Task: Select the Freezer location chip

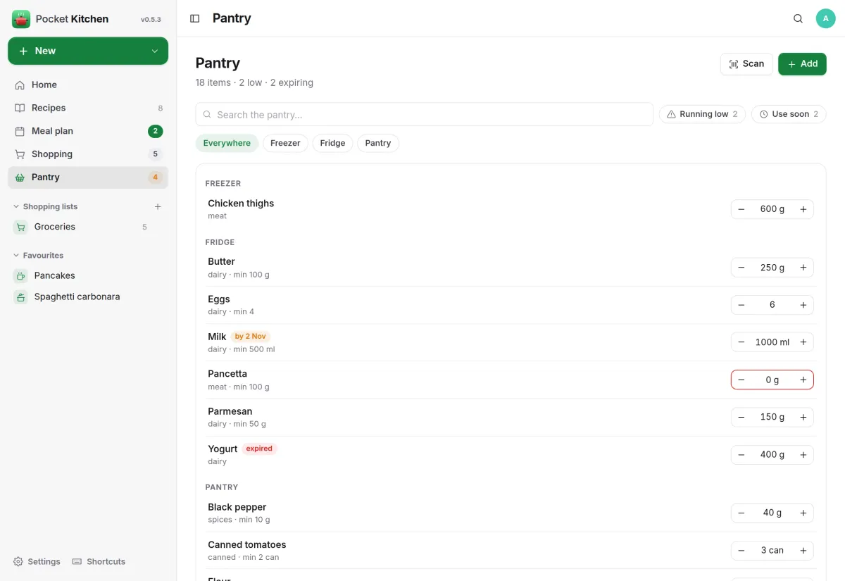Action: tap(285, 143)
